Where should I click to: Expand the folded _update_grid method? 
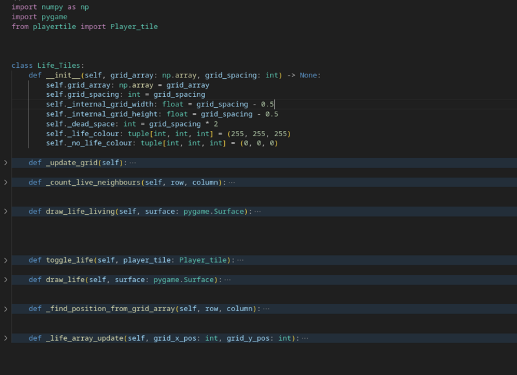tap(6, 163)
